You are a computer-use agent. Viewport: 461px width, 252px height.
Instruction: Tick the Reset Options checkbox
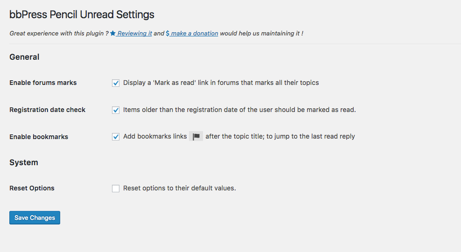click(x=116, y=189)
